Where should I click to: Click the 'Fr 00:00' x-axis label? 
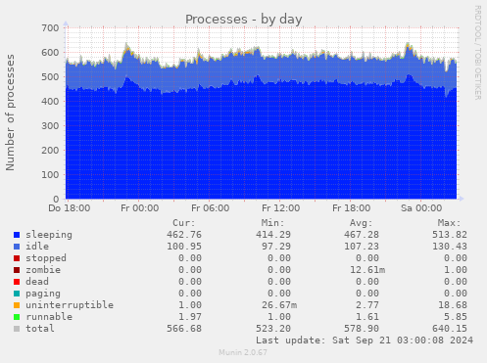[x=140, y=208]
